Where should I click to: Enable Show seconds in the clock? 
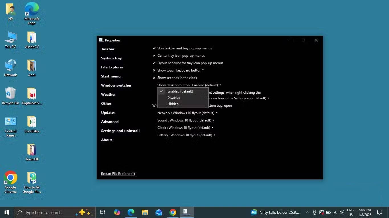pos(177,78)
